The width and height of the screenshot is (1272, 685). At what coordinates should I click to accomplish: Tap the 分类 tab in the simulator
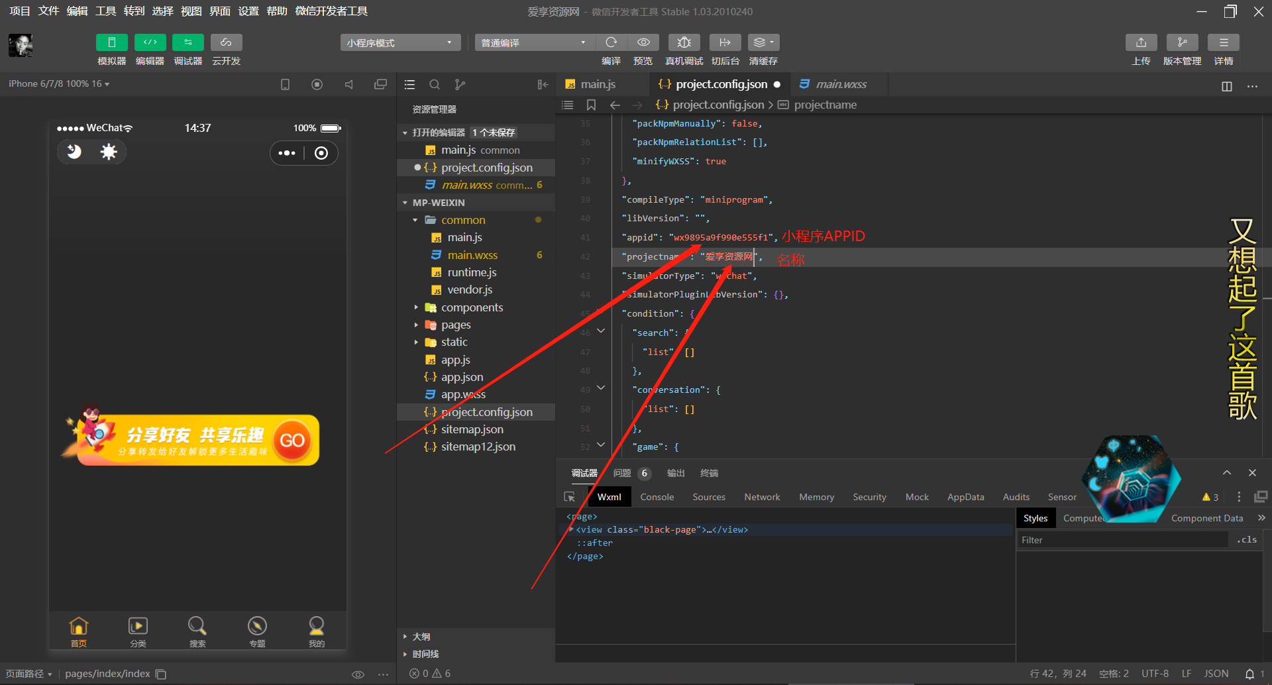tap(138, 631)
